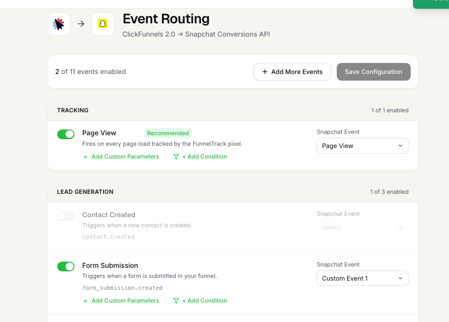The width and height of the screenshot is (449, 322).
Task: Click the '2 of 11 events enabled' text
Action: click(91, 72)
